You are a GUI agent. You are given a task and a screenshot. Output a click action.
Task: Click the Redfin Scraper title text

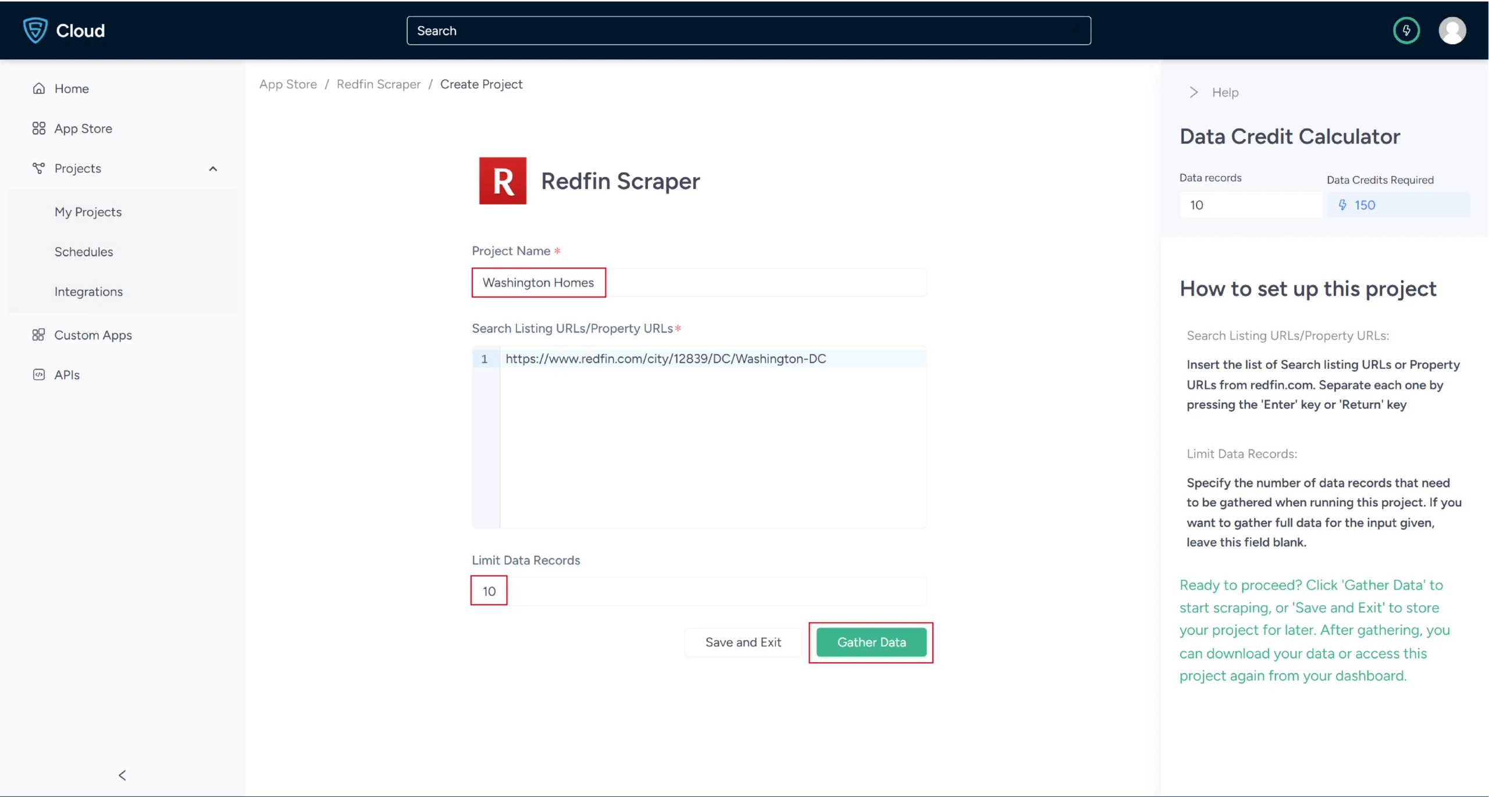click(620, 181)
